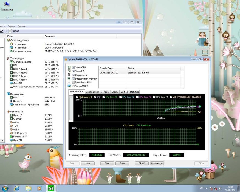Click the Clear button

(107, 163)
